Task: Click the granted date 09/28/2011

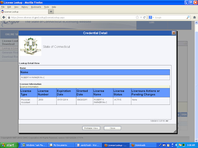Action: [84, 101]
